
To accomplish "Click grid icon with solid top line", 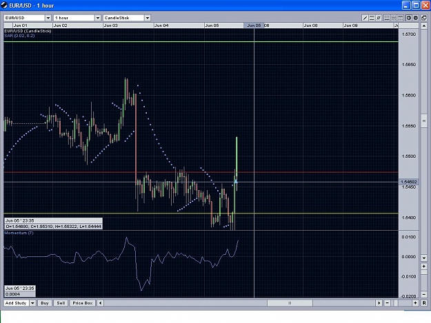I will click(401, 18).
